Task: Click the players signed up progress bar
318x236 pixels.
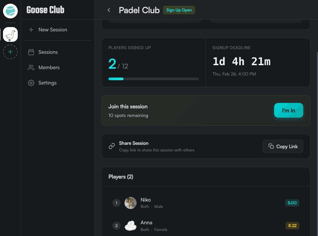Action: point(153,79)
